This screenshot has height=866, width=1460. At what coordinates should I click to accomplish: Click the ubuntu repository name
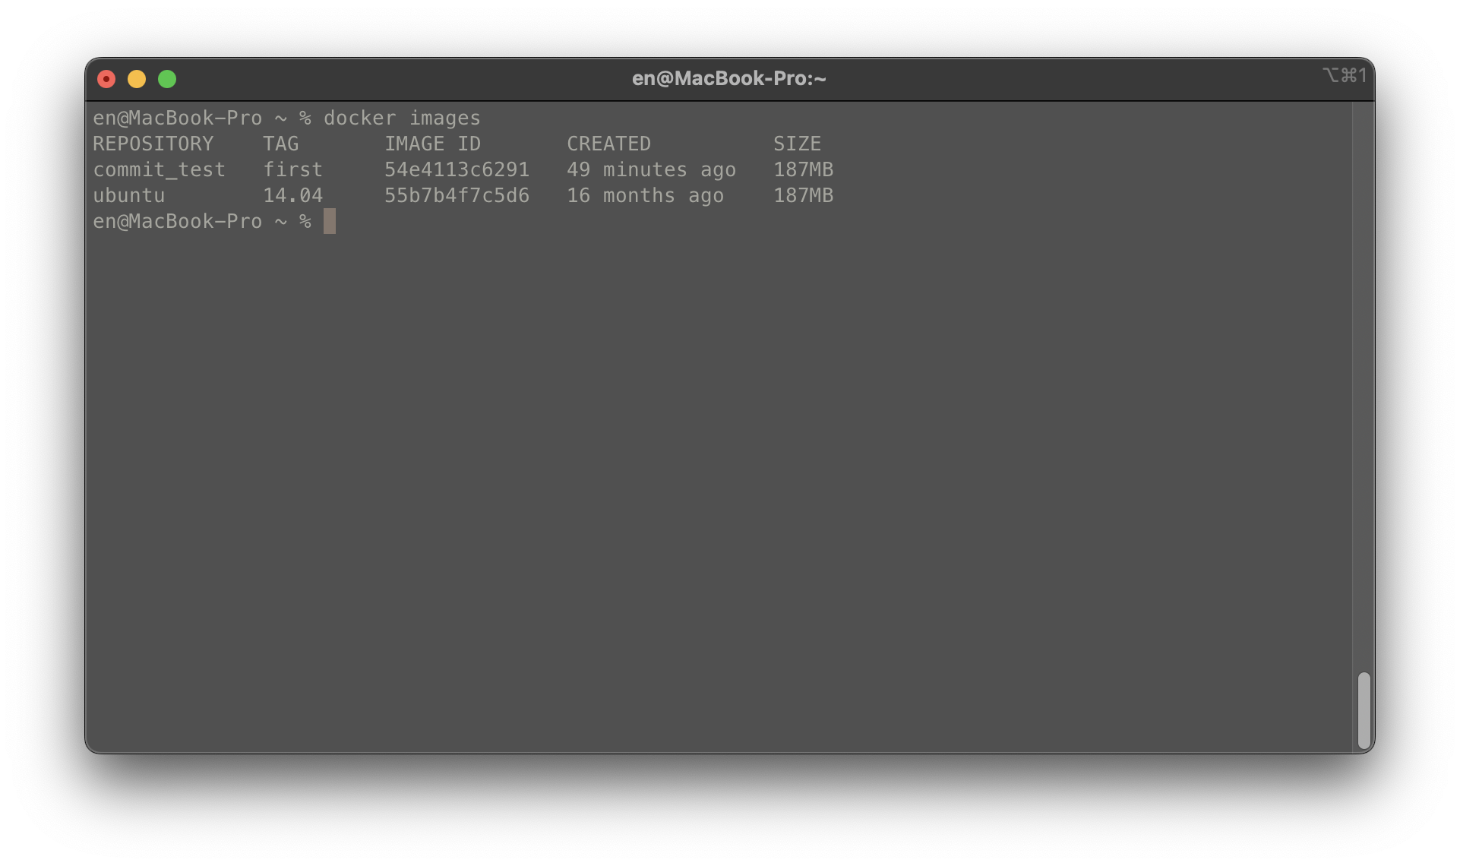tap(128, 196)
